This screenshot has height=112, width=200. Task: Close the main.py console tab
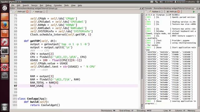point(178,12)
